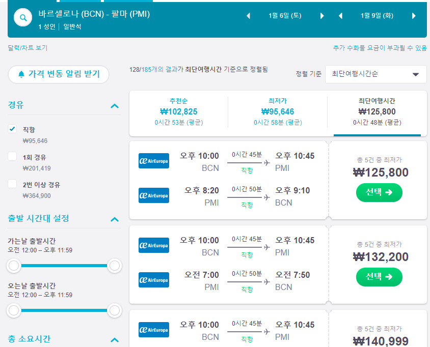Check the 1회 경유 checkbox
430x347 pixels.
[12, 156]
